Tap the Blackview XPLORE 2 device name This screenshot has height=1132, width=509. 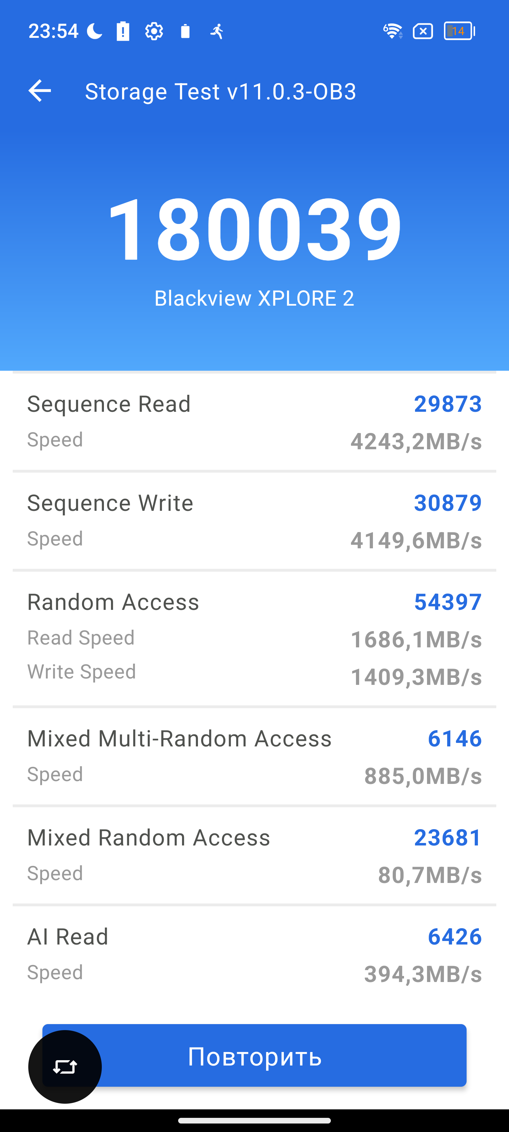click(254, 298)
